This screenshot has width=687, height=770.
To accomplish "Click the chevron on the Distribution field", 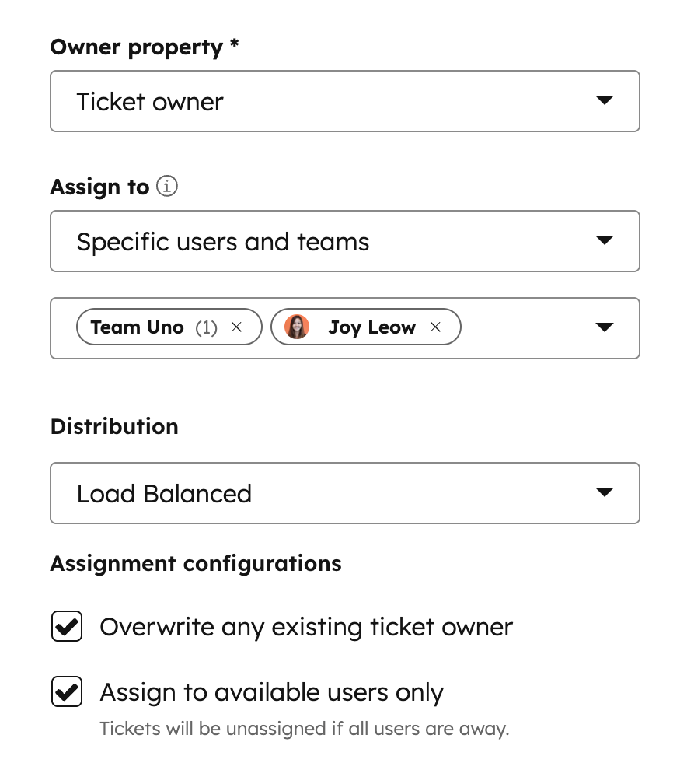I will click(x=605, y=493).
